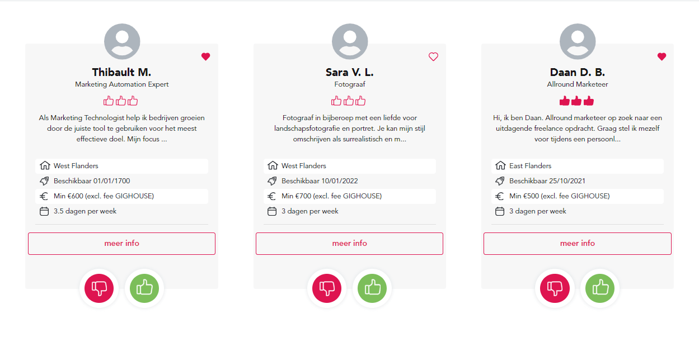
Task: Click Thibault M. profile avatar
Action: (x=122, y=42)
